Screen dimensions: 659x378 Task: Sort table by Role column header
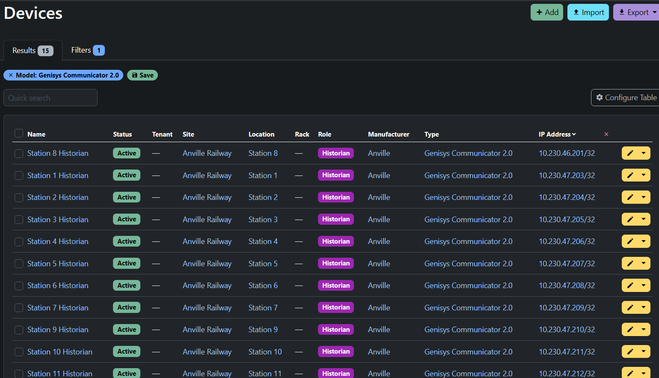coord(325,134)
